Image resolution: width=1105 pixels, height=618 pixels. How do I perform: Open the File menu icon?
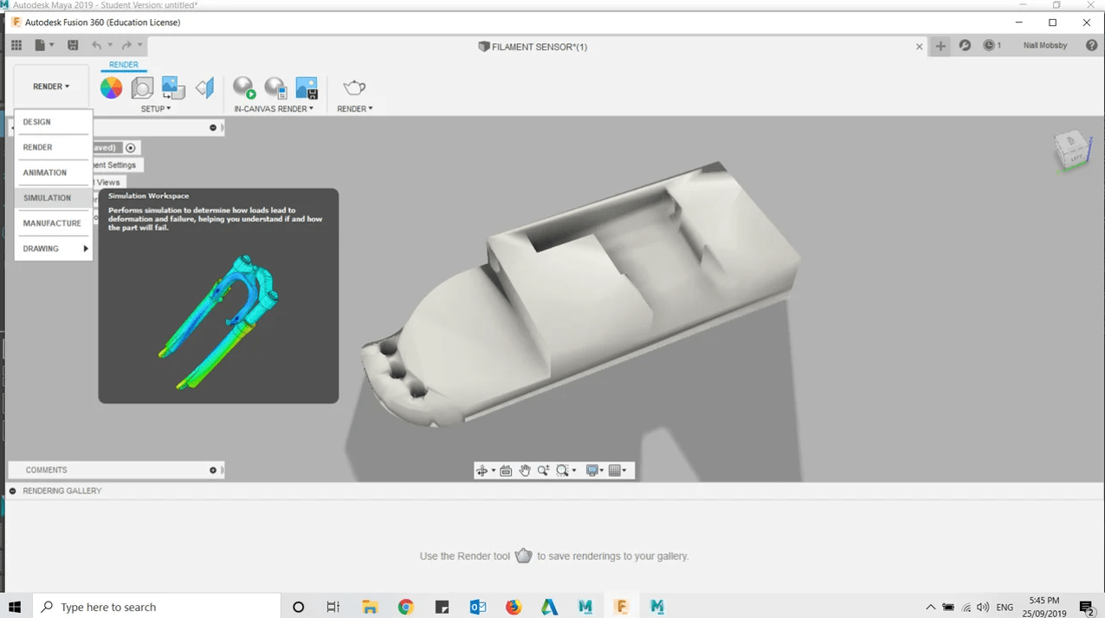40,46
